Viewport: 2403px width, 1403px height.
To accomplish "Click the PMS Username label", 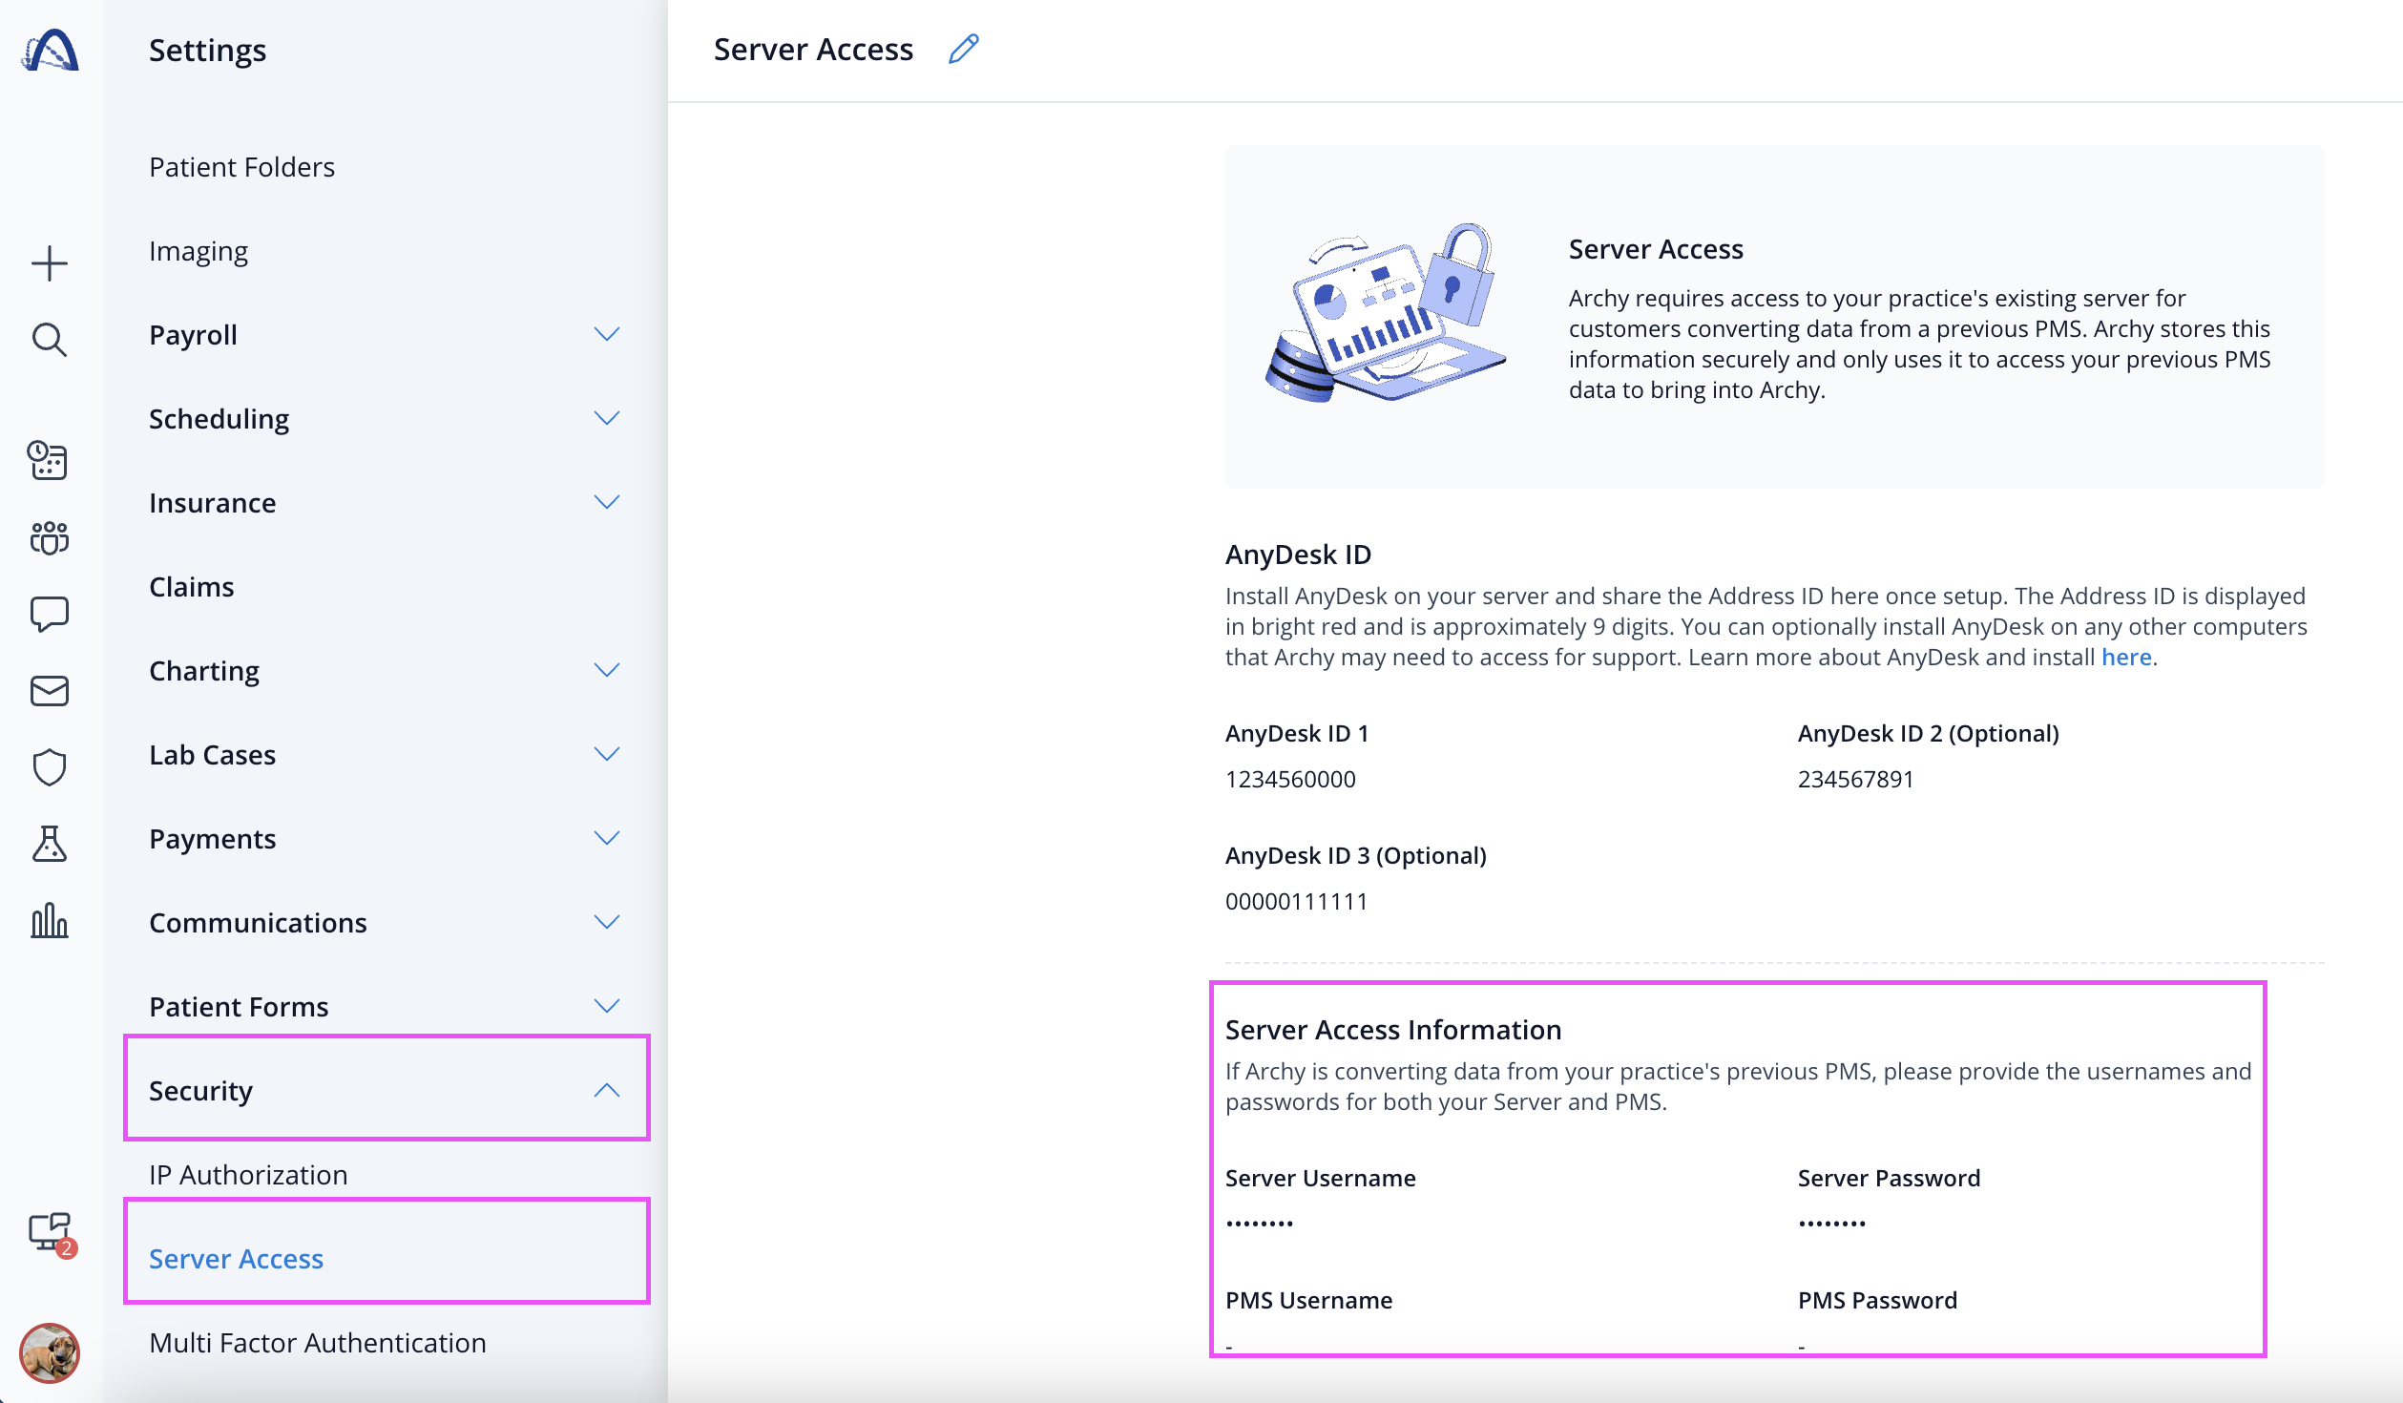I will pos(1308,1300).
